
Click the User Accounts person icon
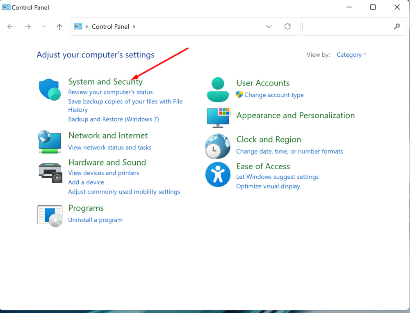(218, 90)
